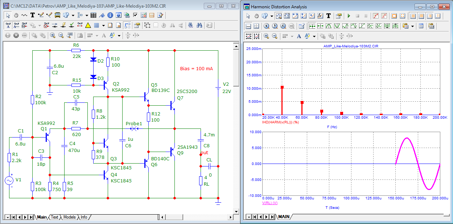
Task: Open the Info tab
Action: pos(84,217)
